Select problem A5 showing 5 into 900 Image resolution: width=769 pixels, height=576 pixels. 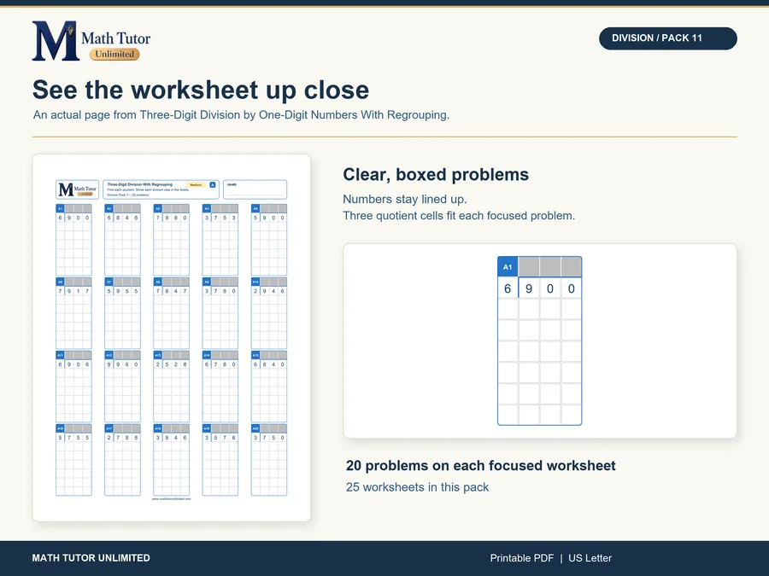tap(269, 240)
